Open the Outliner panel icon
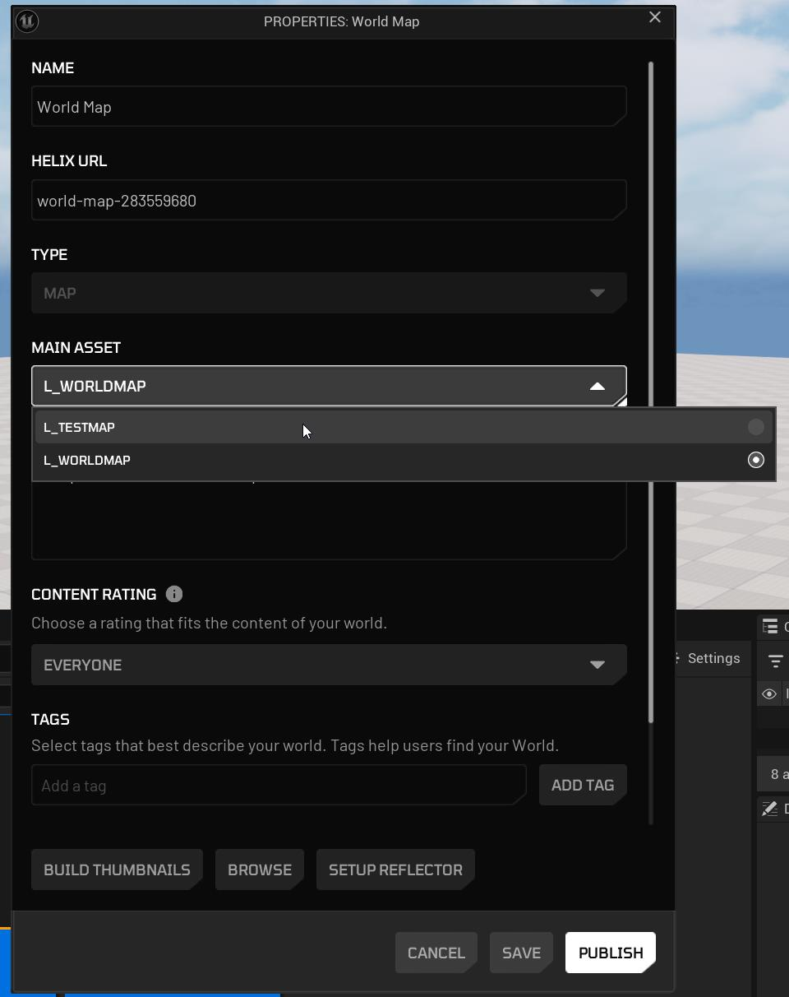 click(770, 627)
